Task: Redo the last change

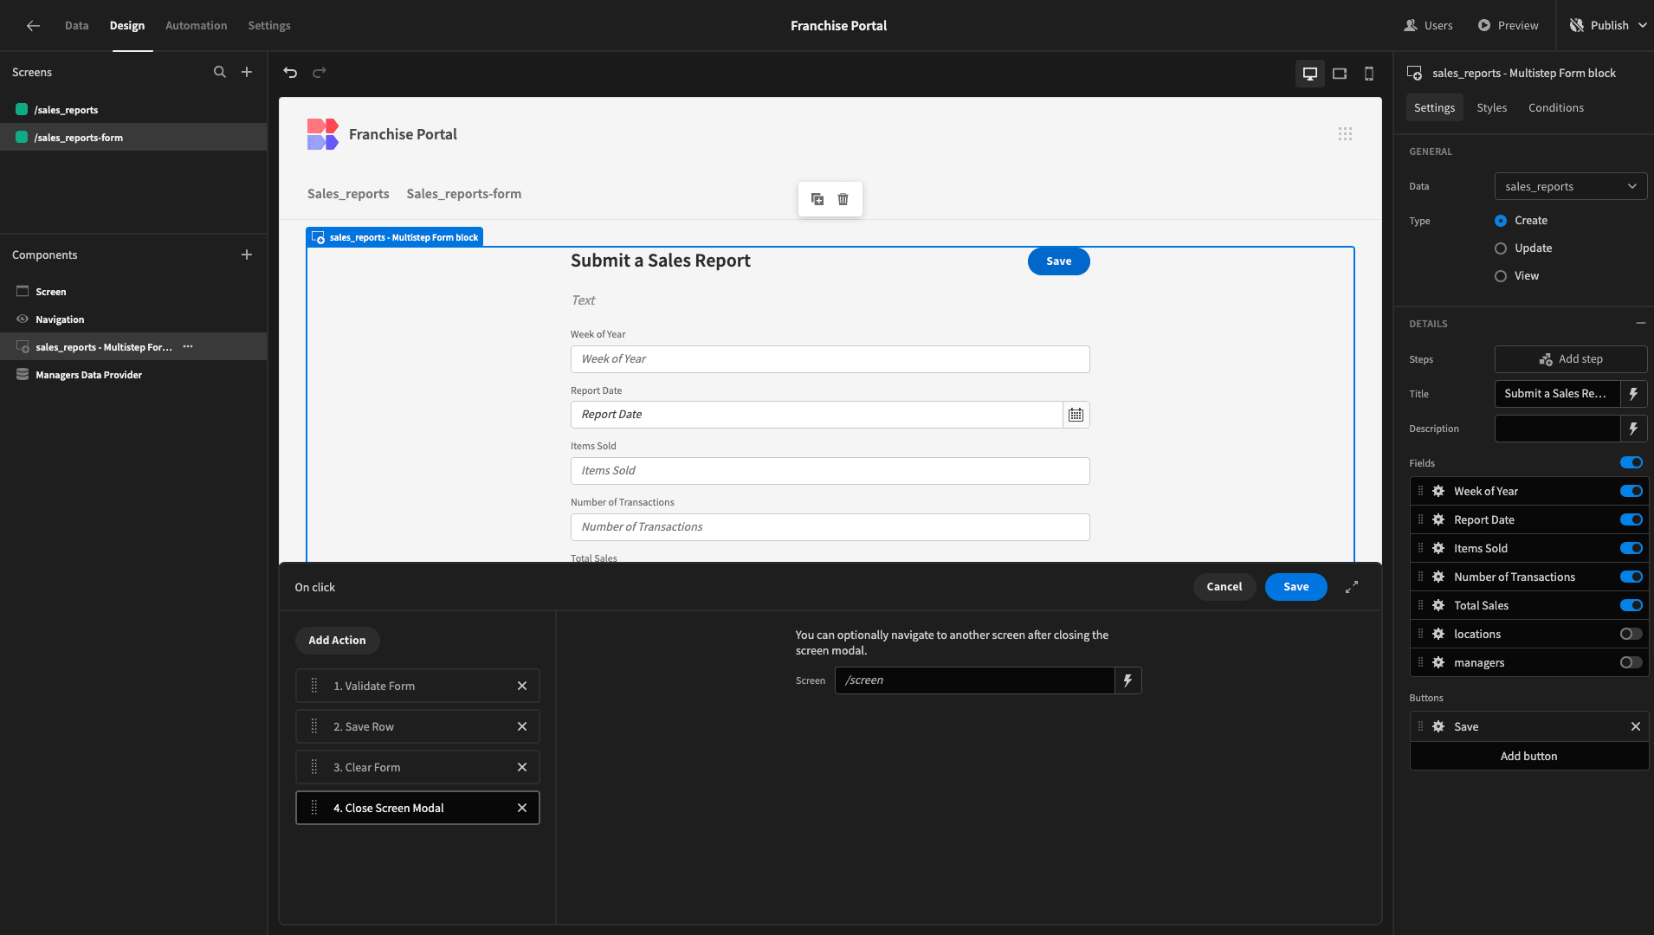Action: pyautogui.click(x=320, y=73)
